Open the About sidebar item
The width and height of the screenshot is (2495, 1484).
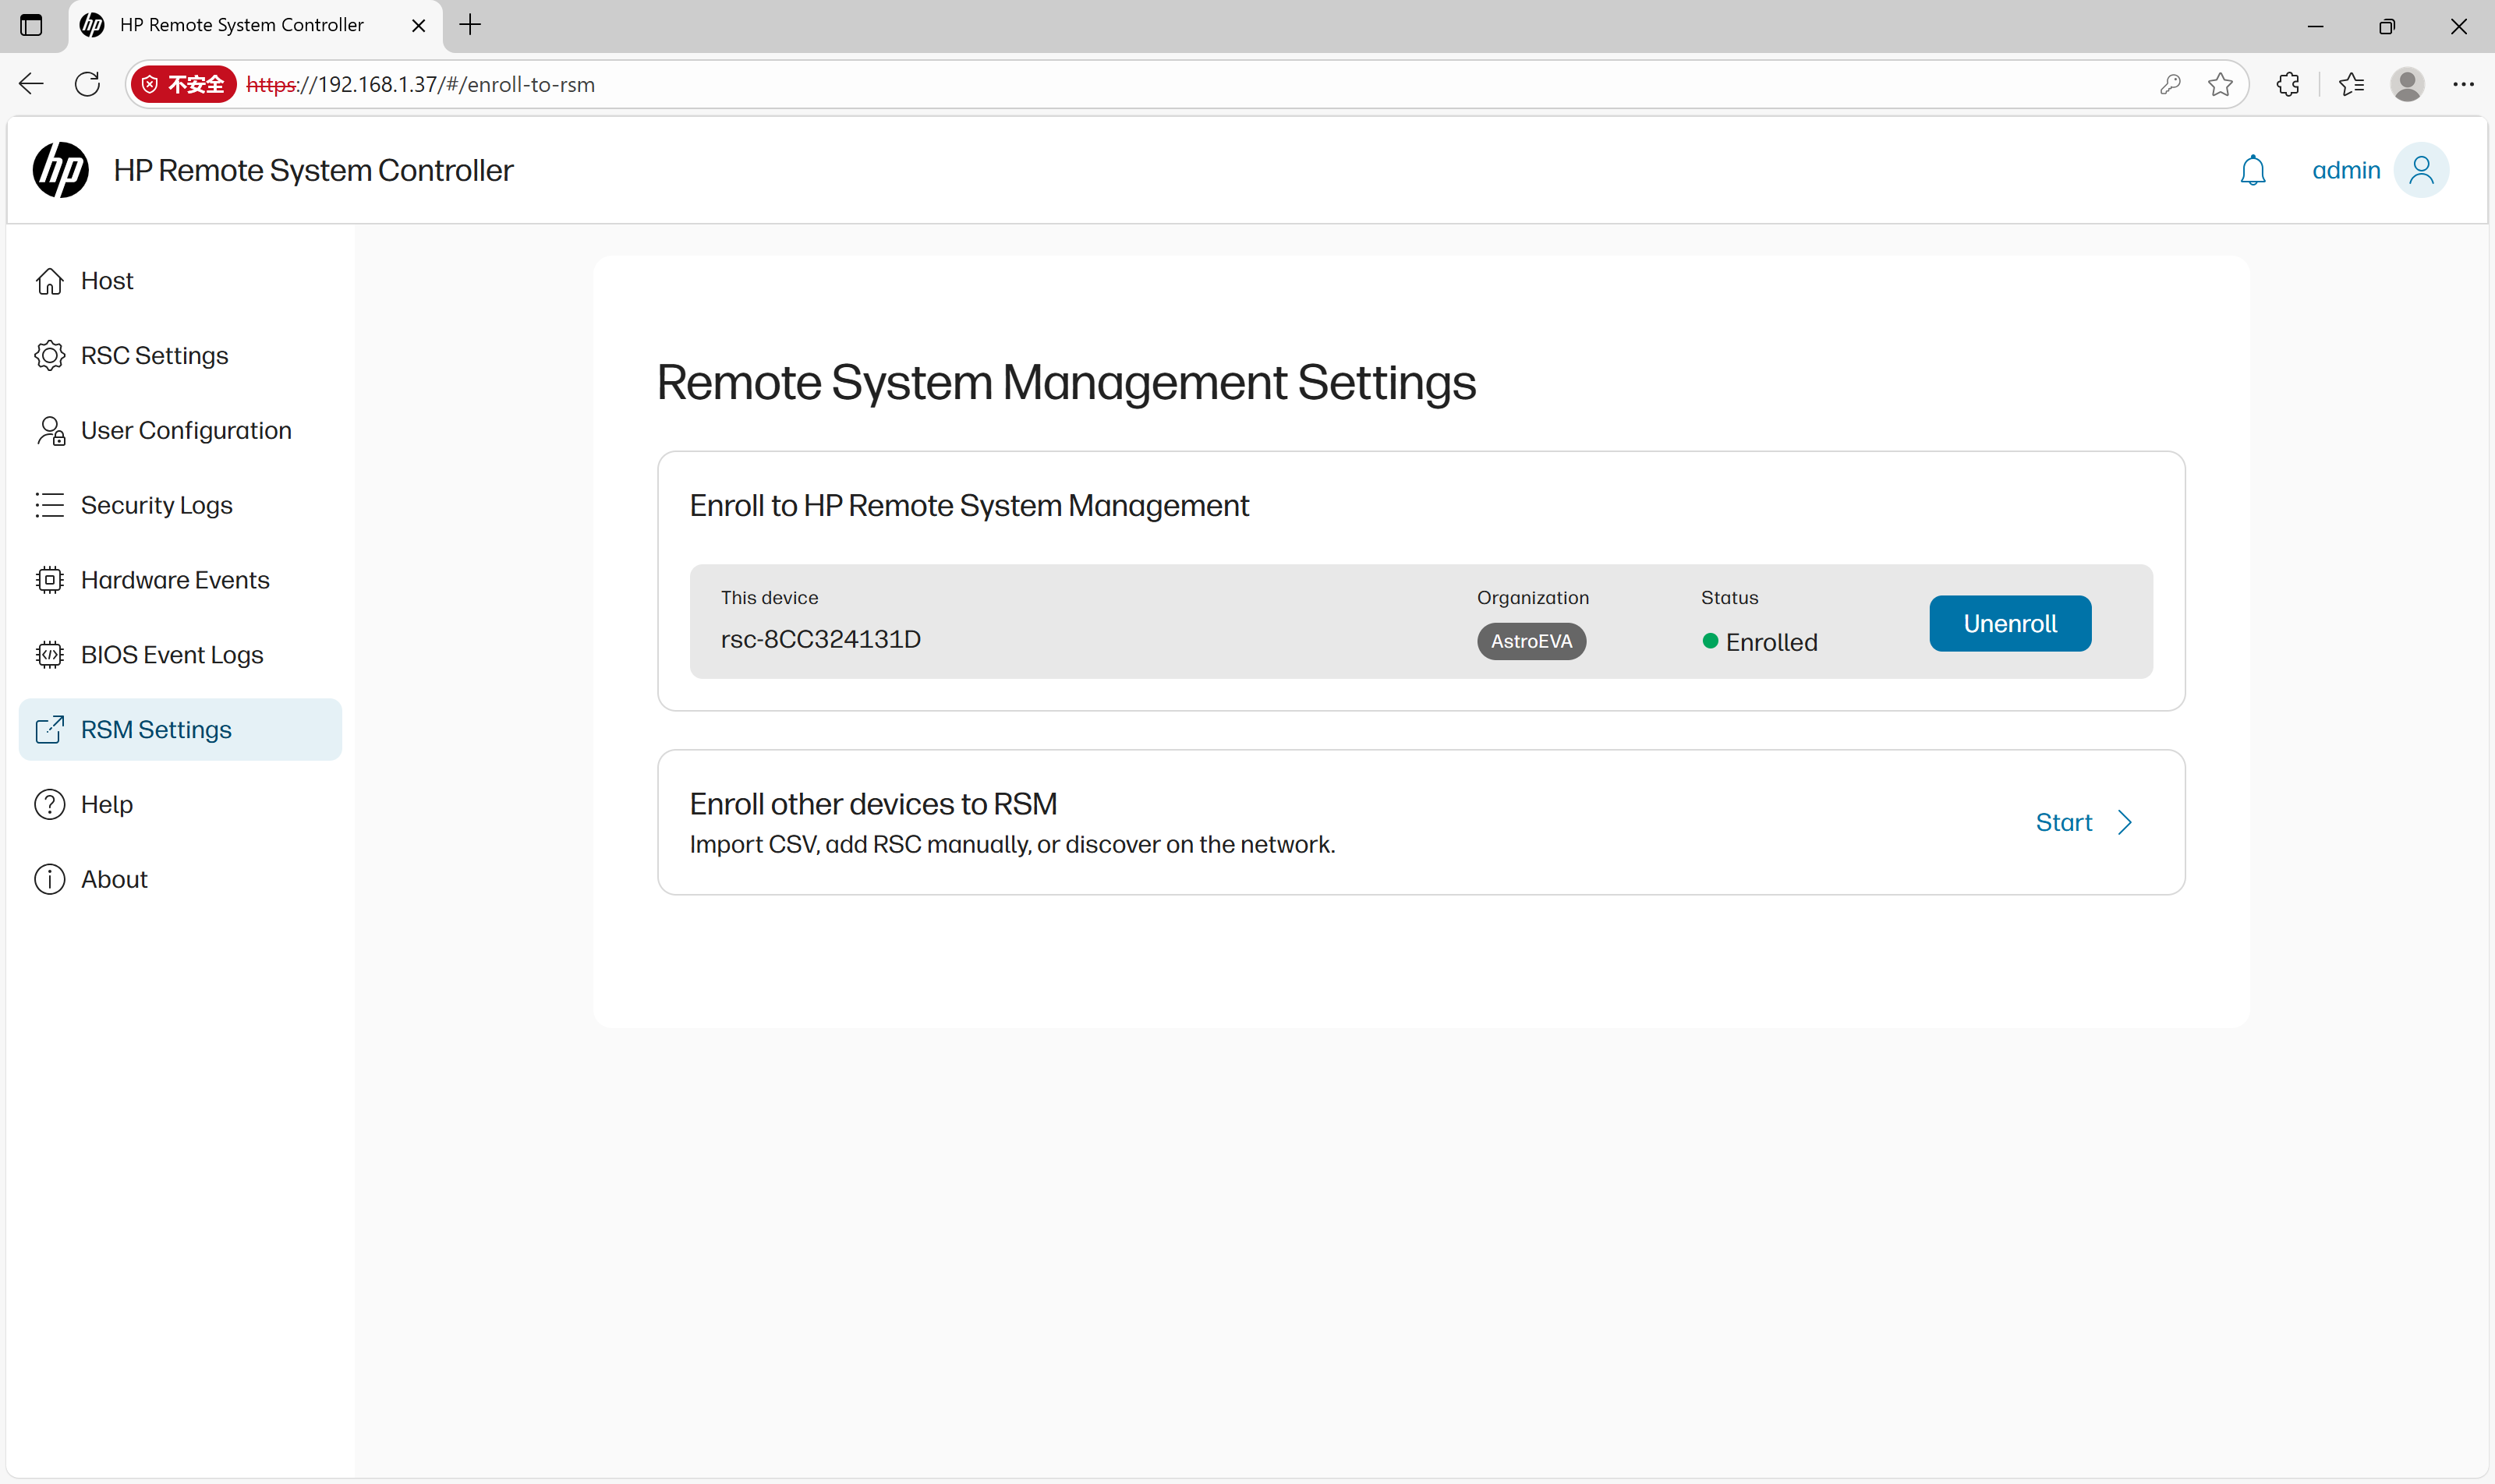(114, 880)
